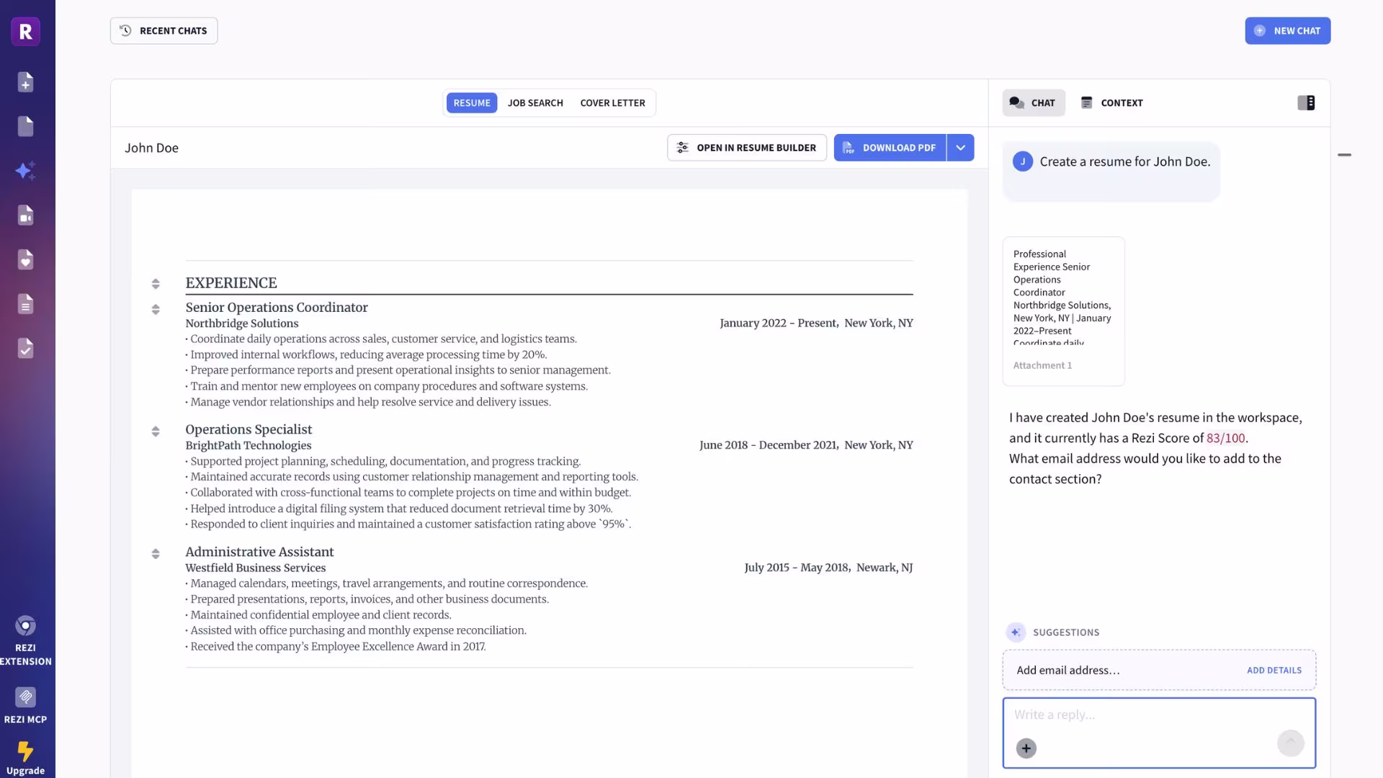
Task: Click 'January 2022 - Present, New York, NY' date
Action: (x=816, y=323)
